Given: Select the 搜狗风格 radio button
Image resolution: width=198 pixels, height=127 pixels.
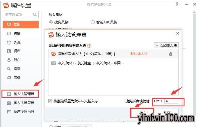Looking at the screenshot, I should (x=51, y=22).
